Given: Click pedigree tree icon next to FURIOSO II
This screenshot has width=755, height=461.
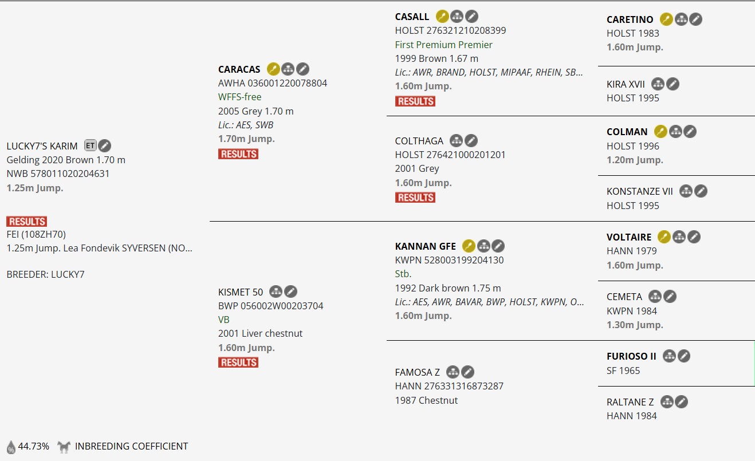Looking at the screenshot, I should 669,356.
